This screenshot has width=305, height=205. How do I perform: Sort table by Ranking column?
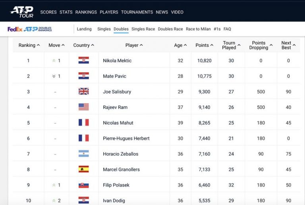(29, 45)
